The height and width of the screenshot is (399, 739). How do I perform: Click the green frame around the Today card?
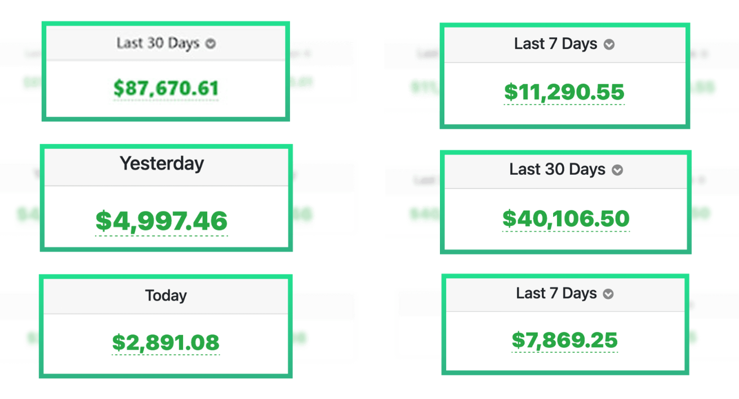click(166, 276)
